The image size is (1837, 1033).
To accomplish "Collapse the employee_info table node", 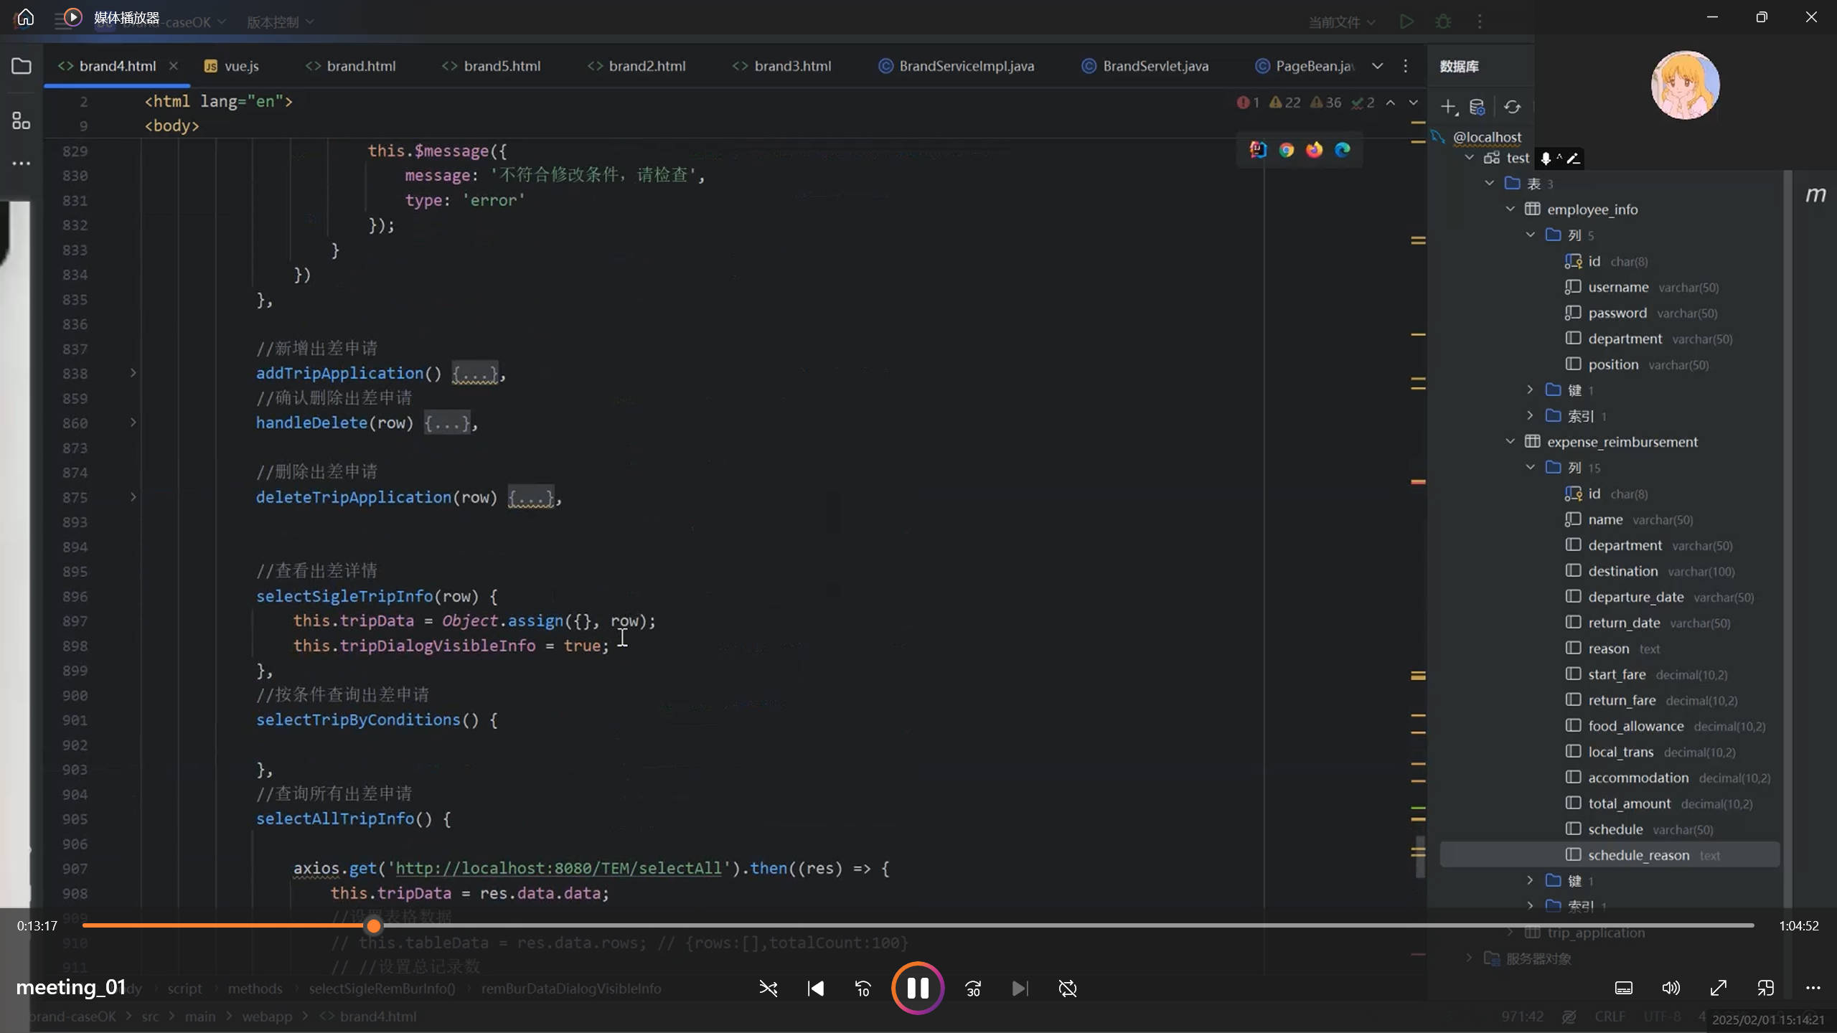I will tap(1510, 209).
